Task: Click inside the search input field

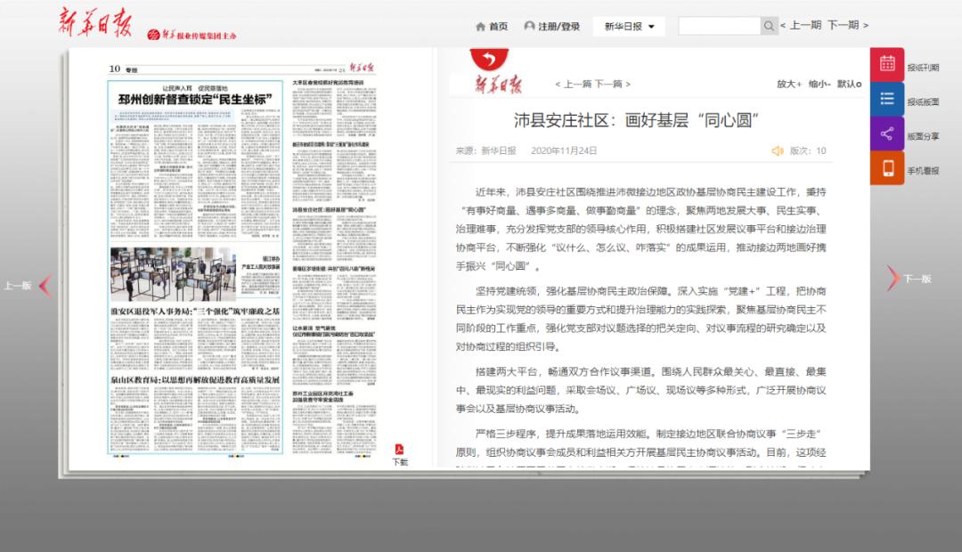Action: point(719,26)
